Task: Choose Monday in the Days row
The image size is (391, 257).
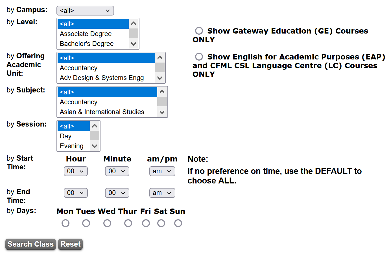Action: coord(65,223)
